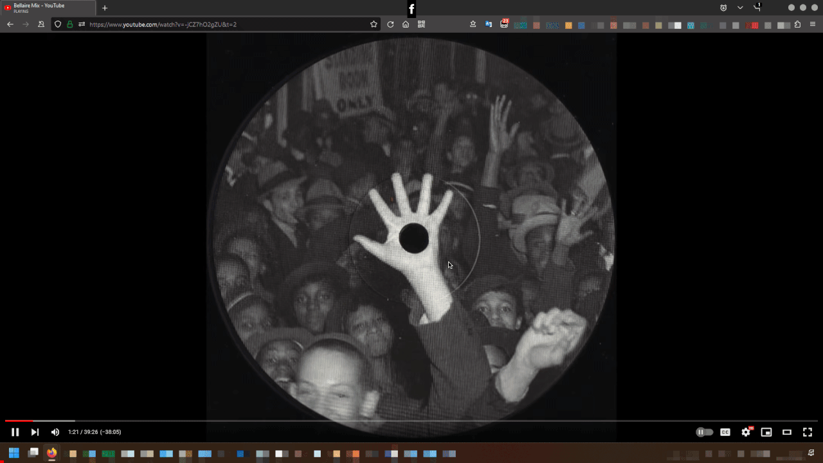Bookmark this page with star icon
This screenshot has height=463, width=823.
[x=374, y=24]
